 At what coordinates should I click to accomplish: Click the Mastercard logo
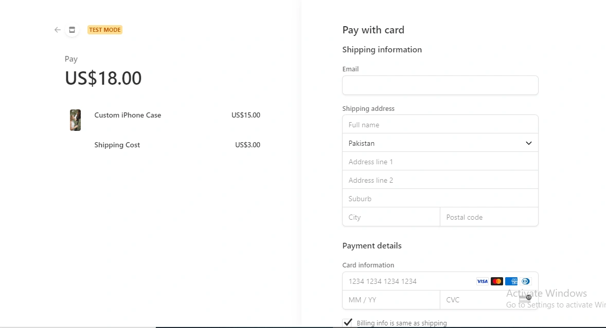pos(496,281)
